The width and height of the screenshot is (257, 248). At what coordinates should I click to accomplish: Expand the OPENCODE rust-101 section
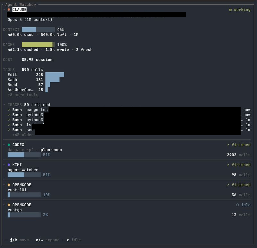point(4,185)
